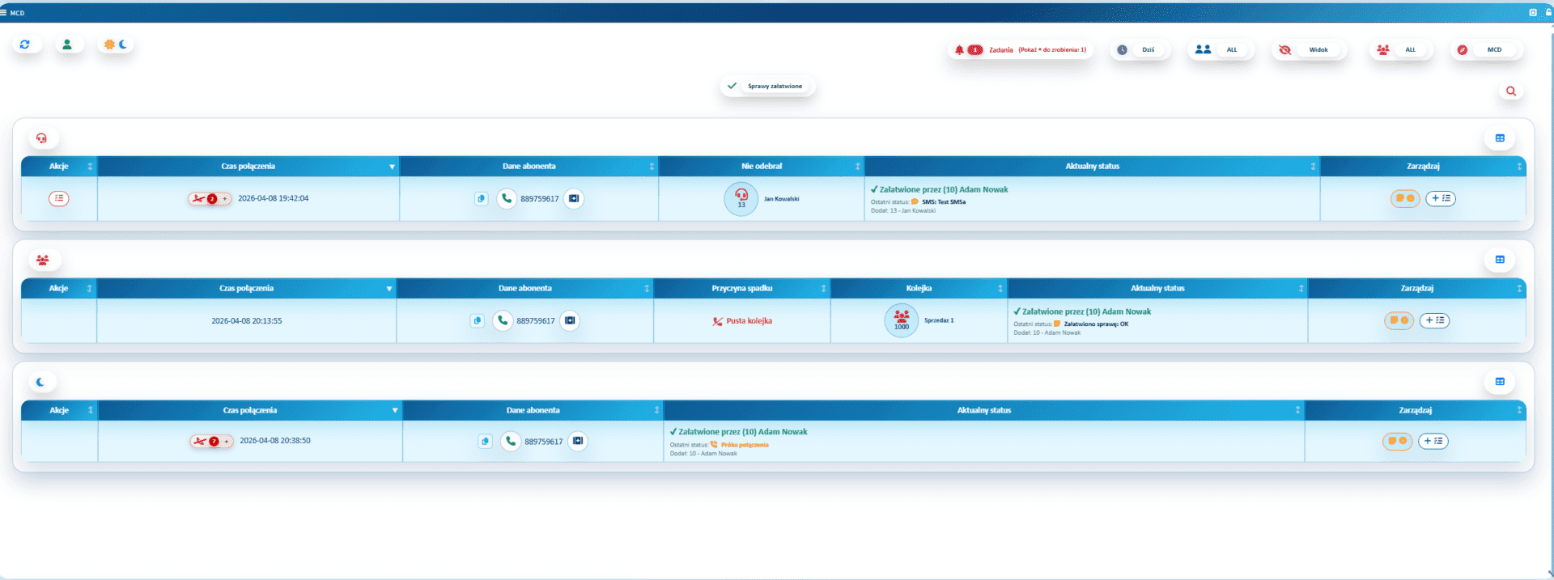Open contact card in the 20:13:55 row
Viewport: 1554px width, 580px height.
point(571,321)
